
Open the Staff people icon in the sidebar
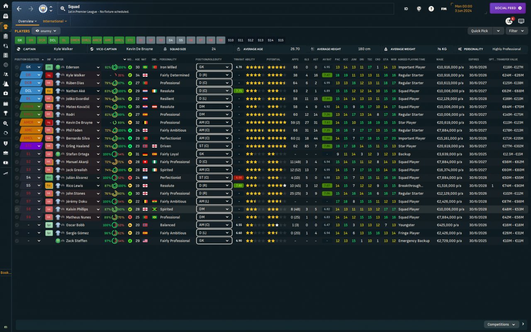point(6,74)
